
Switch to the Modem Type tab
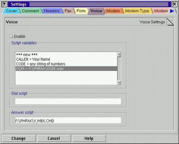pos(137,11)
